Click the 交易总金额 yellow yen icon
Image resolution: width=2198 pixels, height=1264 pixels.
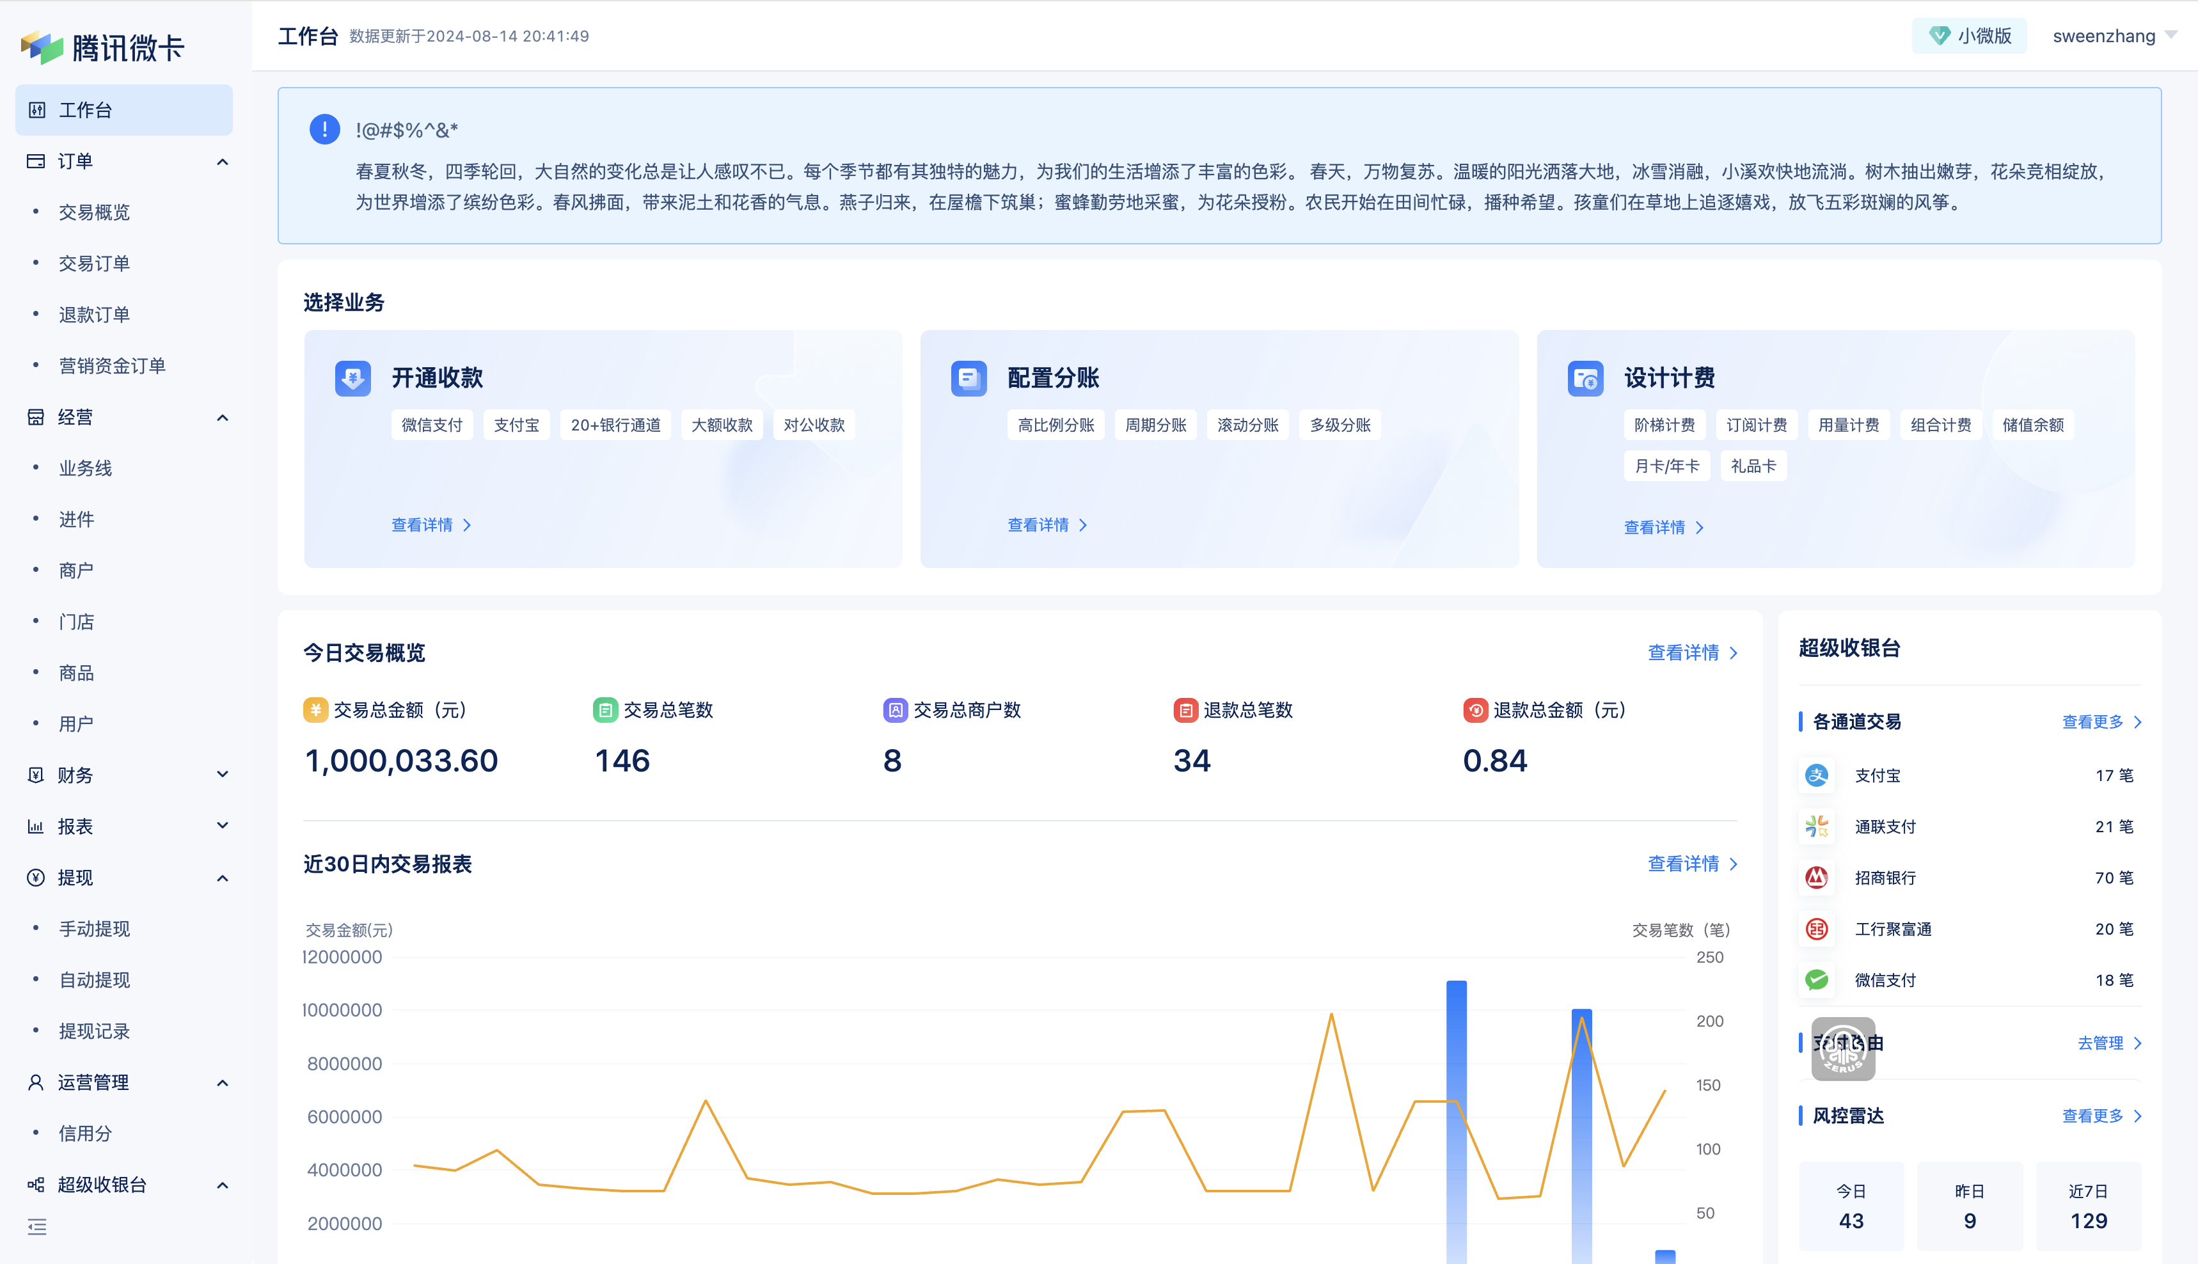point(315,710)
